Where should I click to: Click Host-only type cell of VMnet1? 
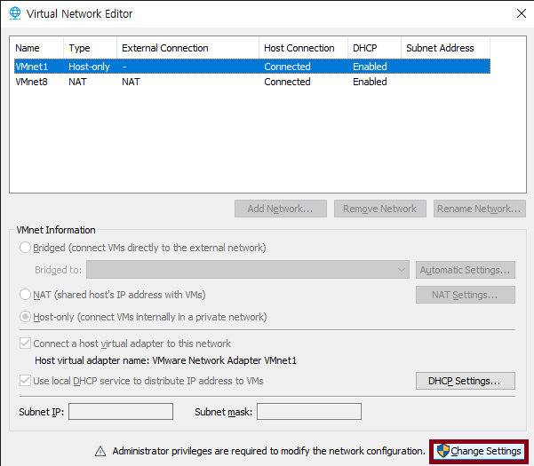[89, 67]
